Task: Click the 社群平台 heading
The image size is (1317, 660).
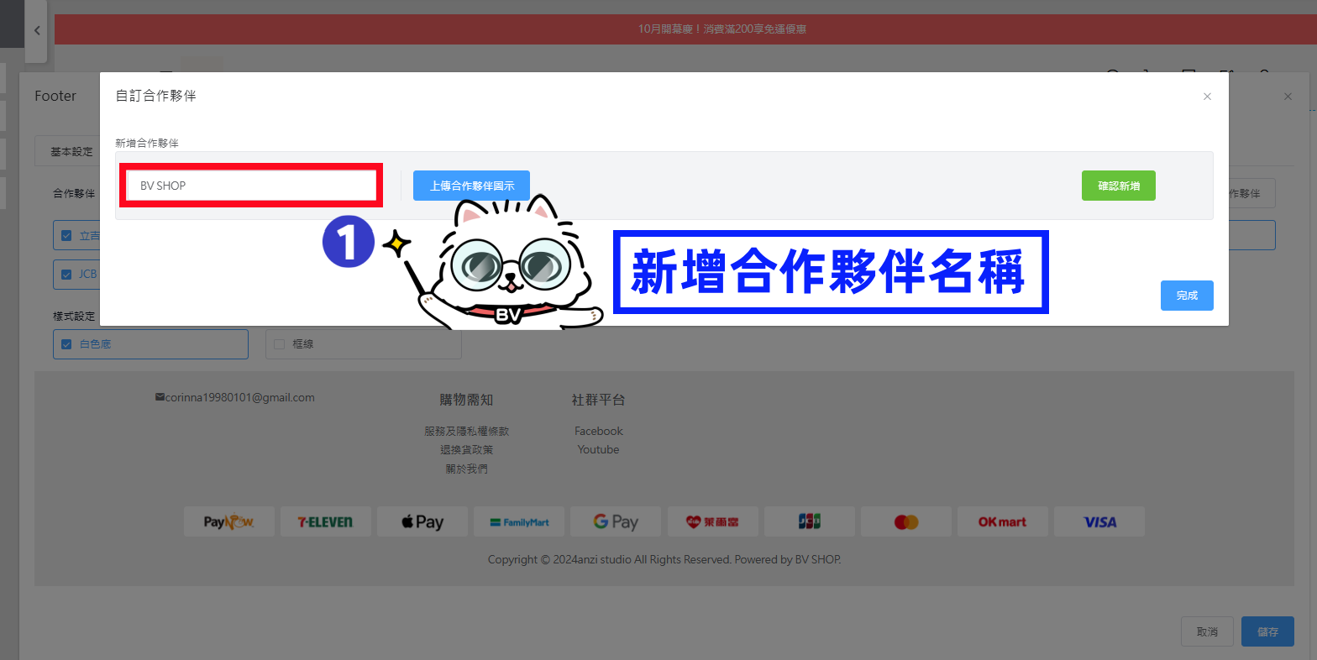Action: [x=598, y=400]
